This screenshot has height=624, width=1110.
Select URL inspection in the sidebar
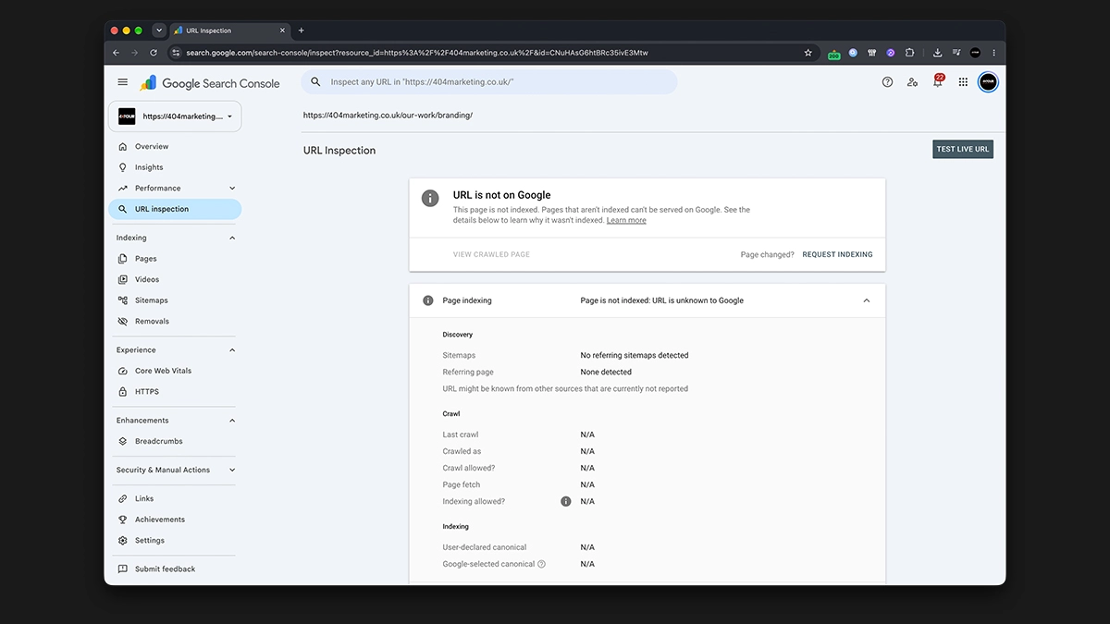[x=175, y=209]
